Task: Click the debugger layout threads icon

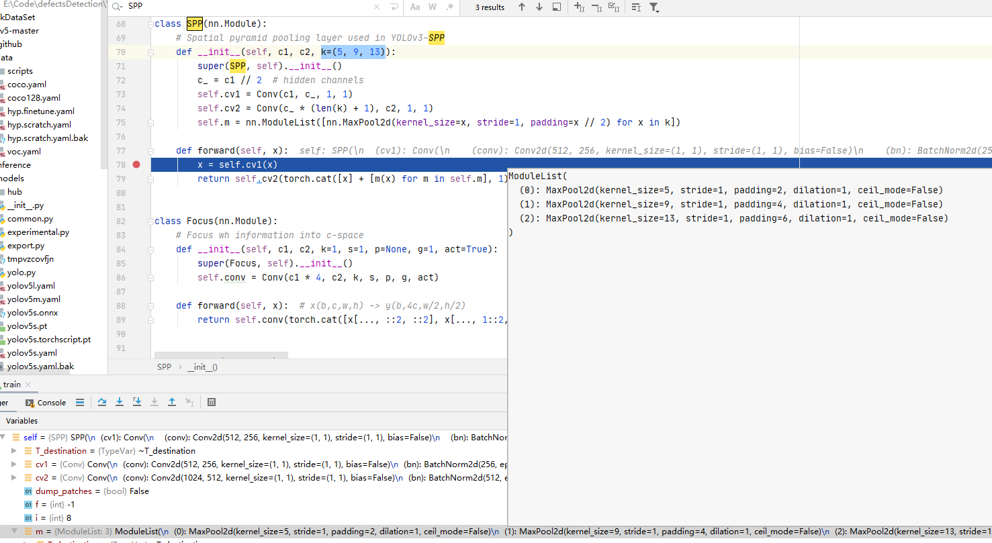Action: (80, 403)
